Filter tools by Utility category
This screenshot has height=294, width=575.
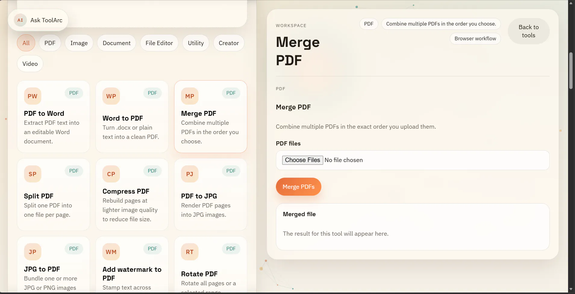[196, 43]
